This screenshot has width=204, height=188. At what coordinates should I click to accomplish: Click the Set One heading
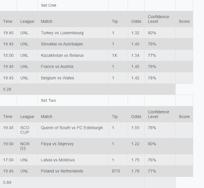coord(49,5)
